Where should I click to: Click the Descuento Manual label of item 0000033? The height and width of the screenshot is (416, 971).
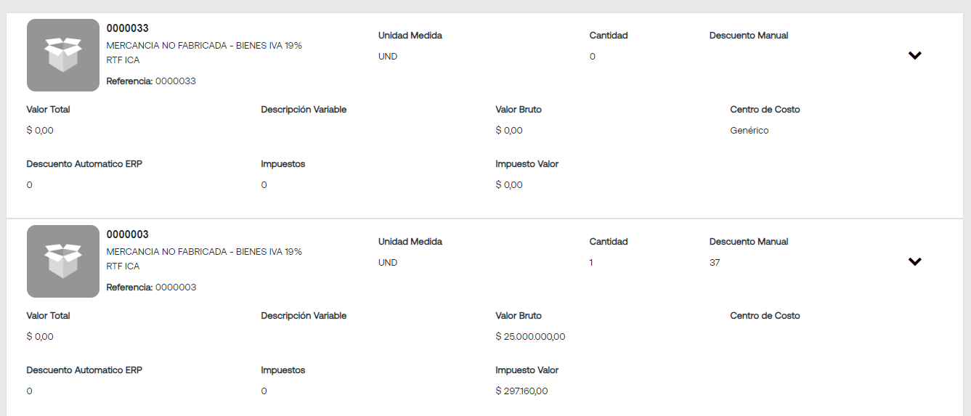tap(749, 36)
